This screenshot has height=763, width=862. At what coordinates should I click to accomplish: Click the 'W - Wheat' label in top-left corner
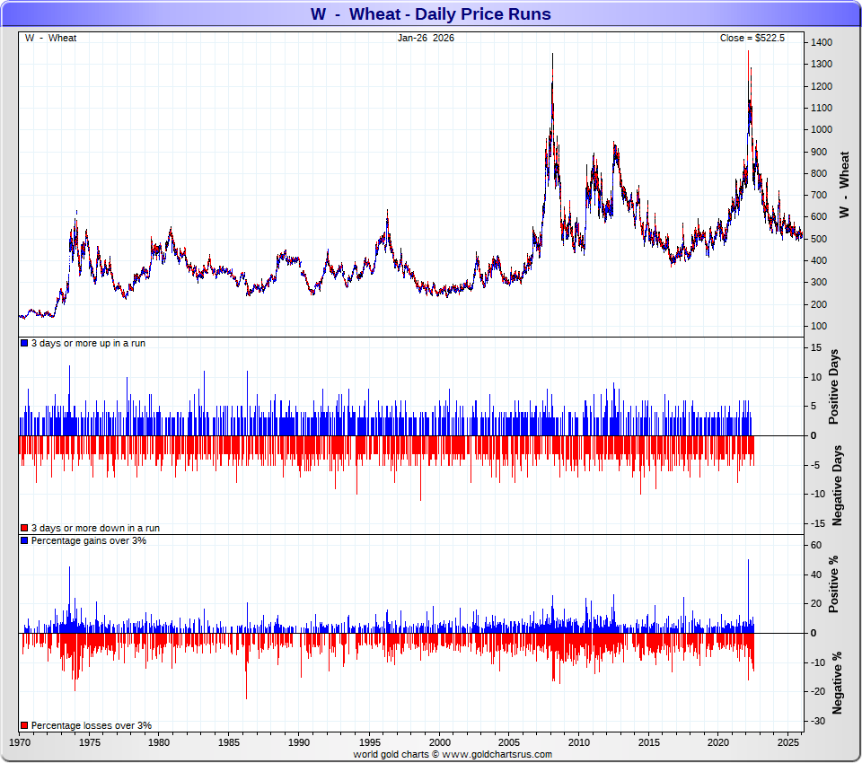click(x=50, y=38)
